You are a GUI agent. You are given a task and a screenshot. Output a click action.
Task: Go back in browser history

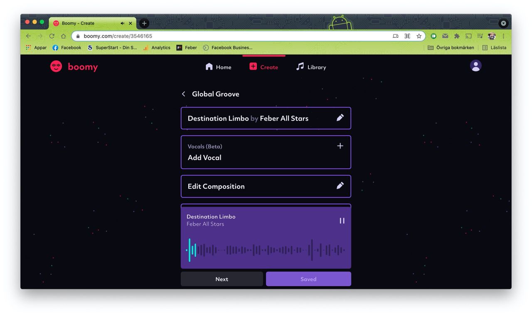[28, 36]
